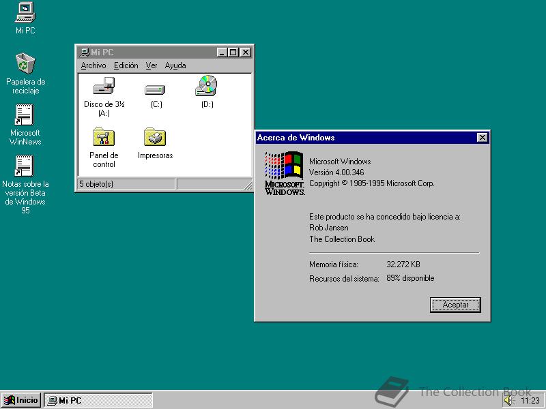Image resolution: width=546 pixels, height=409 pixels.
Task: Open the Ayuda menu
Action: [175, 65]
